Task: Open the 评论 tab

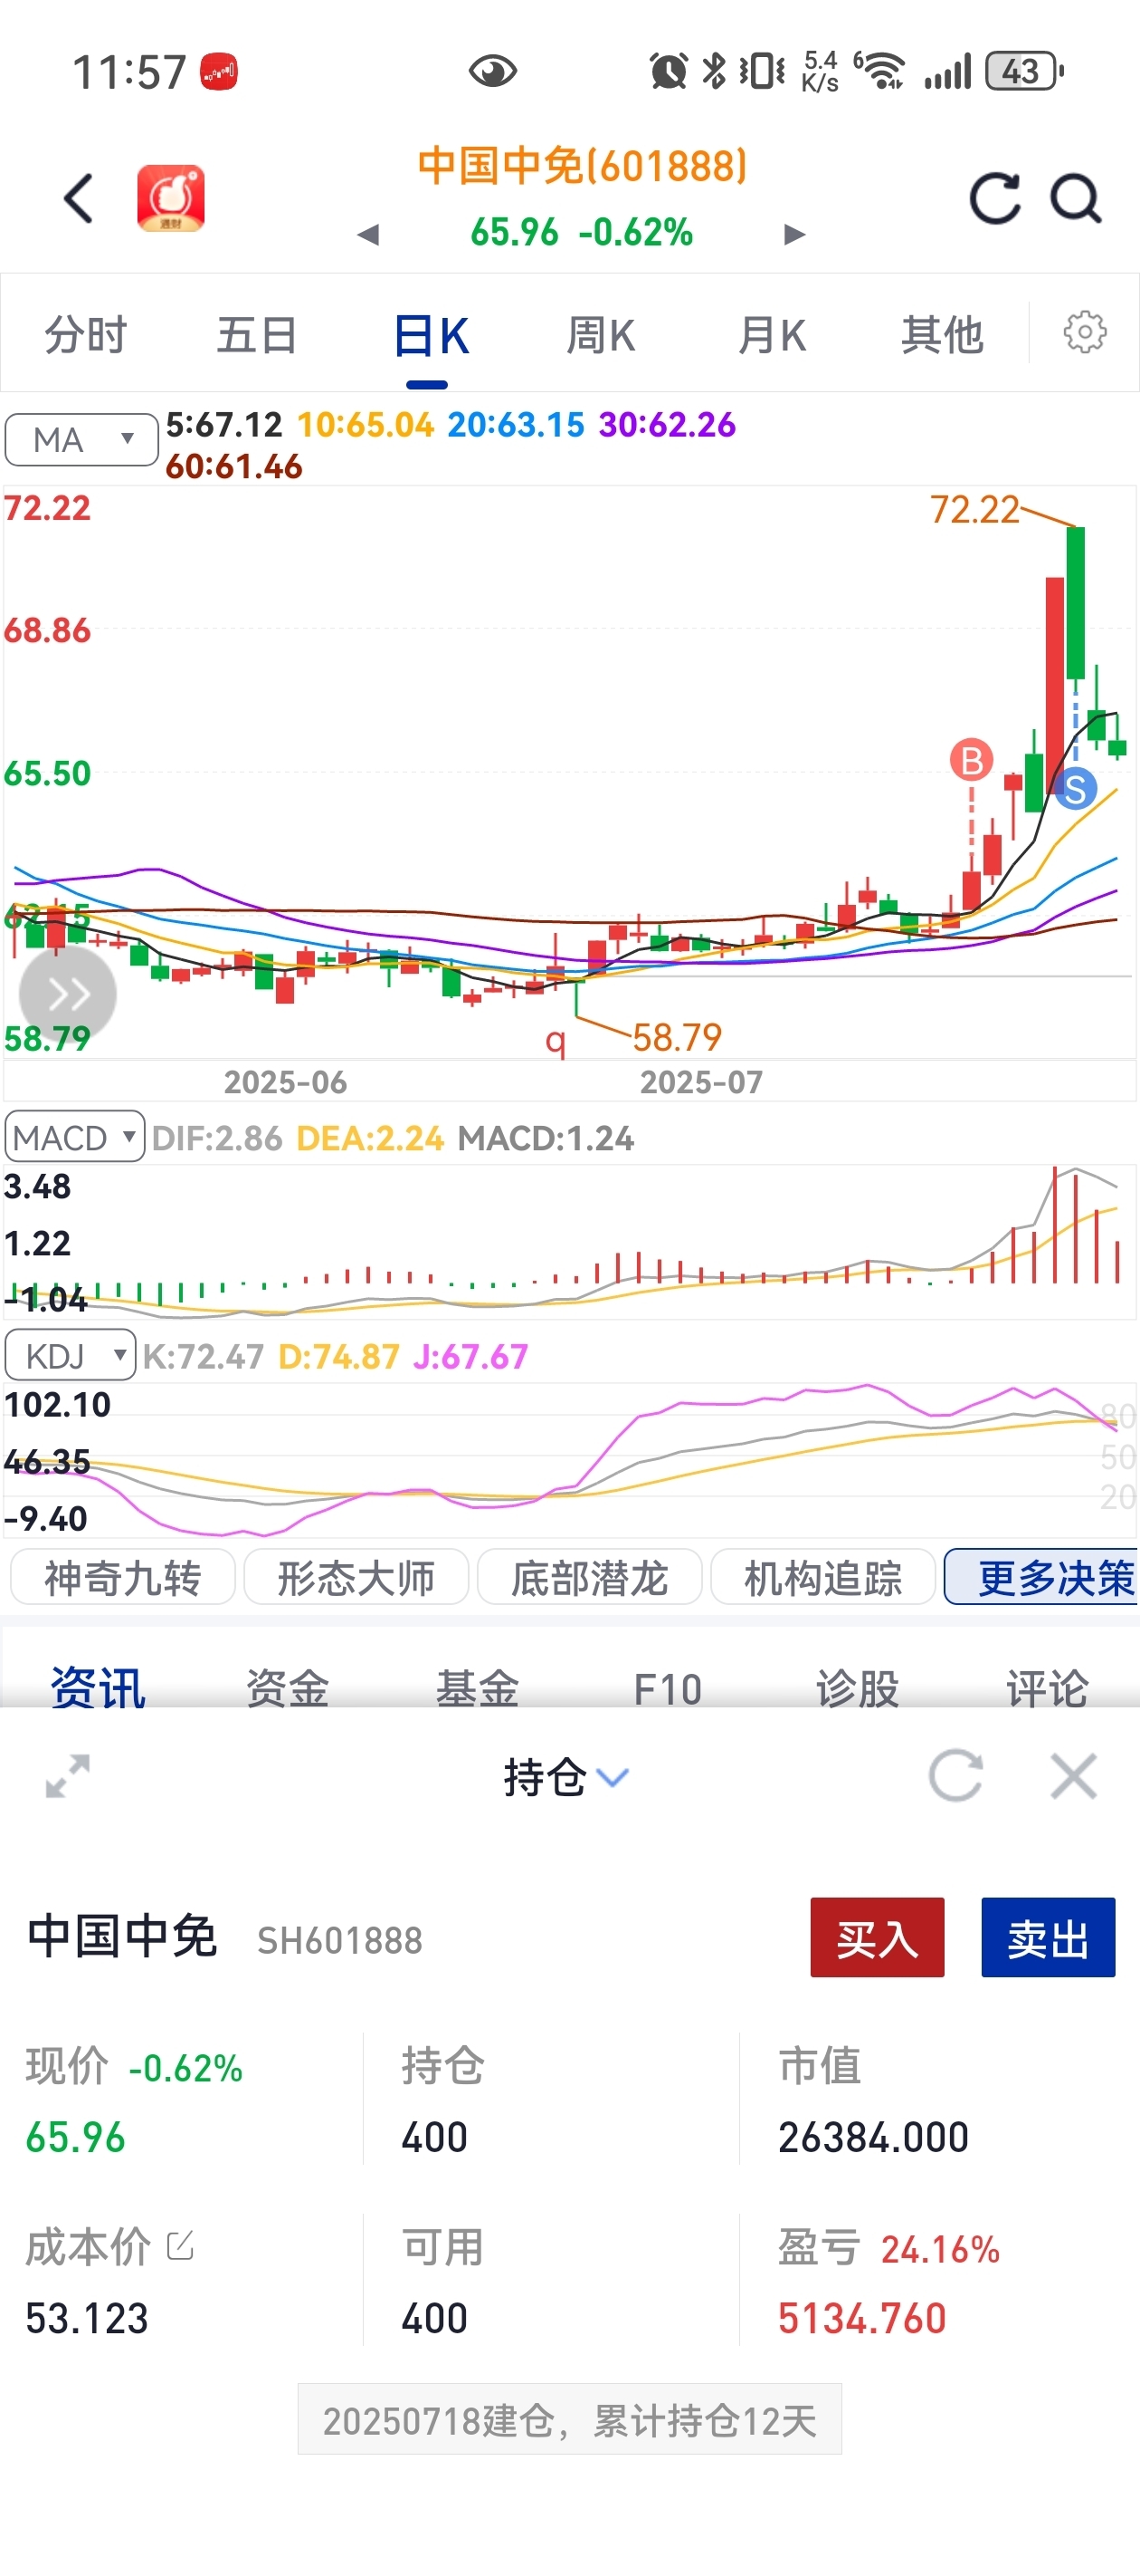Action: point(1047,1688)
